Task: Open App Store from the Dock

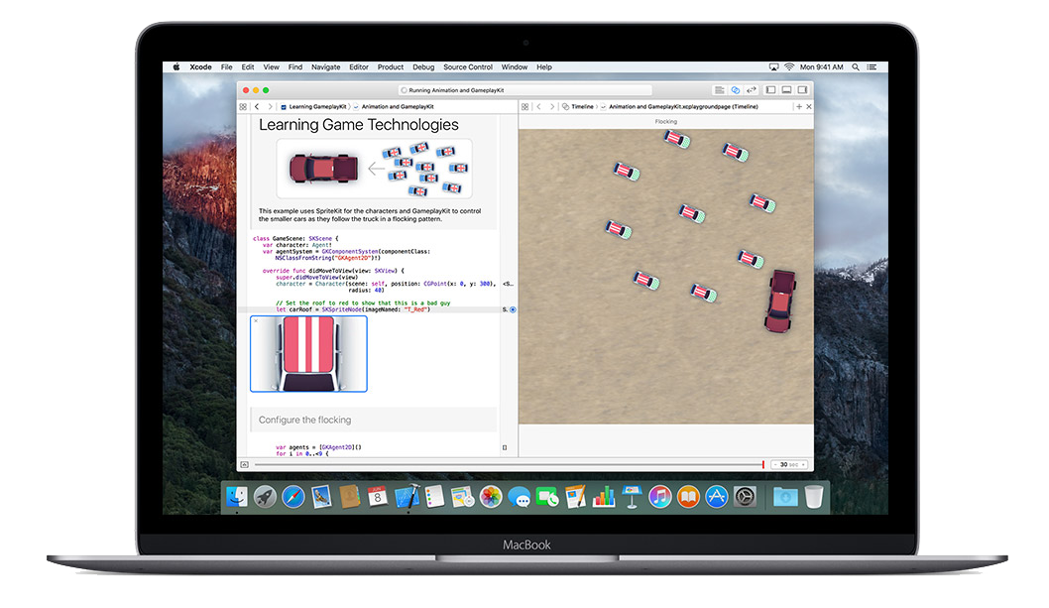Action: (x=716, y=497)
